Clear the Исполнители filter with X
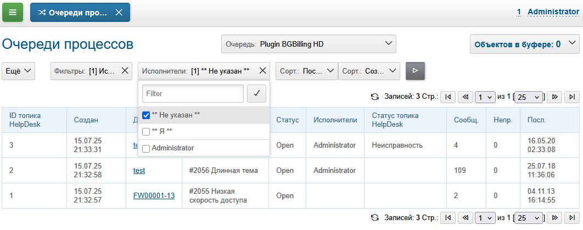Viewport: 583px width, 230px height. [x=262, y=70]
